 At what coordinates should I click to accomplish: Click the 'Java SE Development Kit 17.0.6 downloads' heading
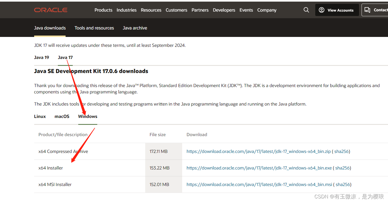91,71
